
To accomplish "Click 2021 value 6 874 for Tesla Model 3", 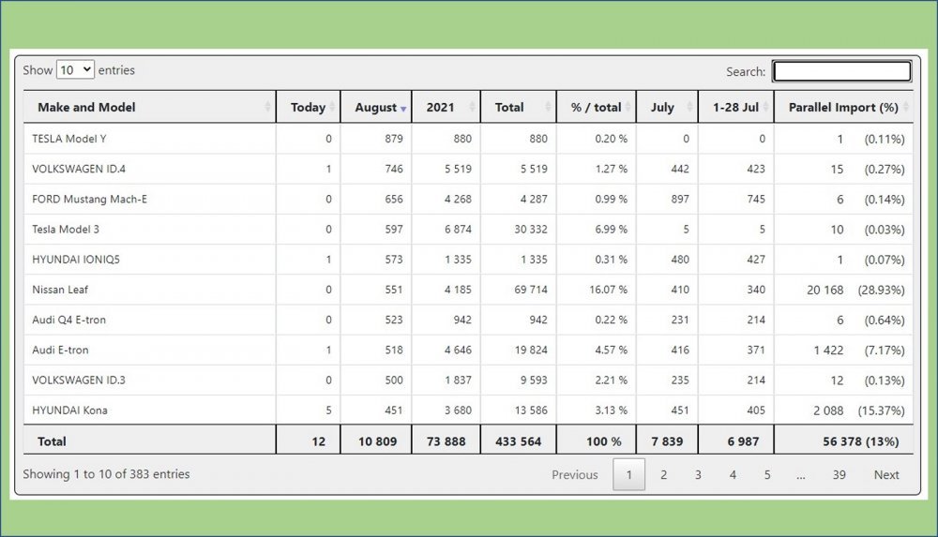I will point(458,229).
